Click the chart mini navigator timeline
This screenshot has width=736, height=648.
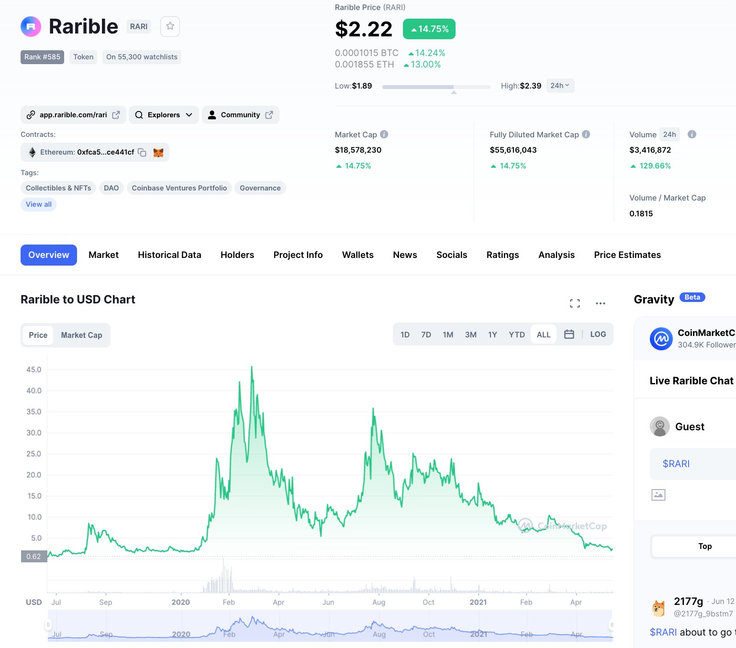330,626
